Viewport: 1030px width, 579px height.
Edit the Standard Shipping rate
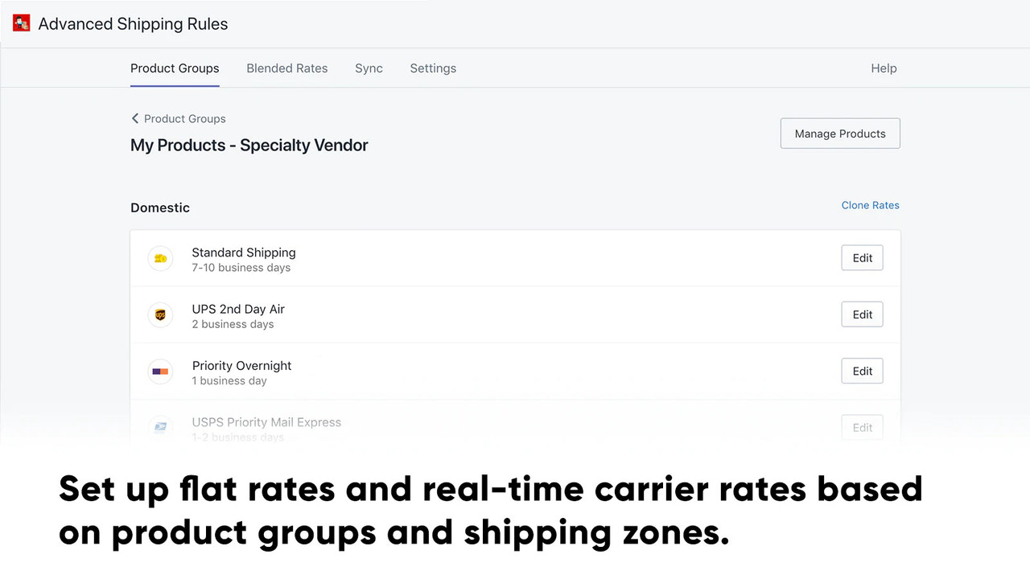coord(862,258)
